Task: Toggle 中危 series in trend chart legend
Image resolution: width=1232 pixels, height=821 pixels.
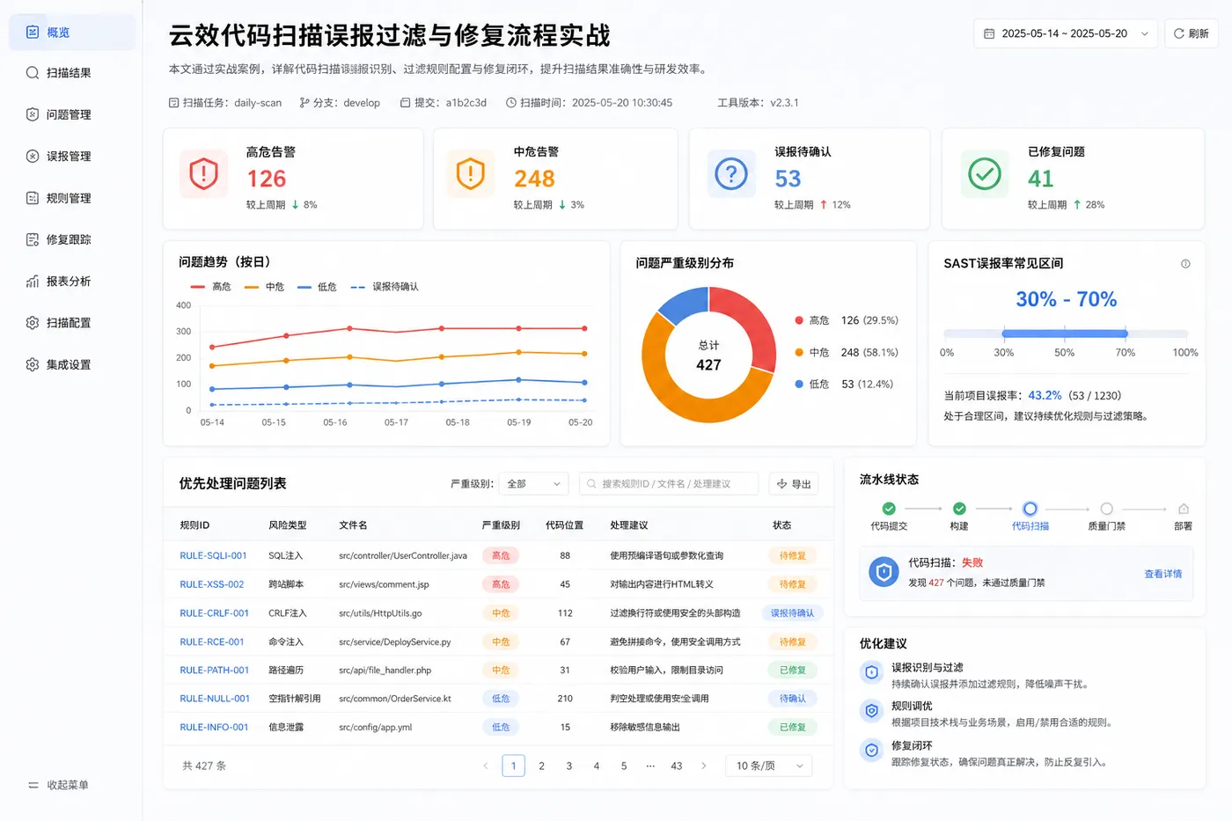Action: (x=264, y=287)
